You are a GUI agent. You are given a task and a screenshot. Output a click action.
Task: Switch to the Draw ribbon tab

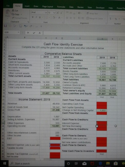[36, 6]
